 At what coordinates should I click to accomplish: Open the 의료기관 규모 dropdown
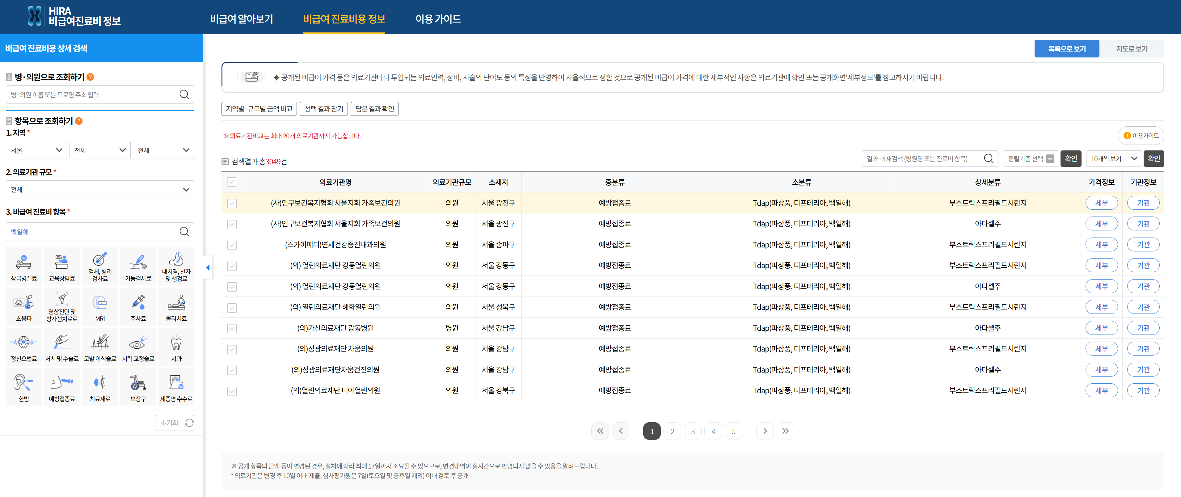[x=99, y=189]
